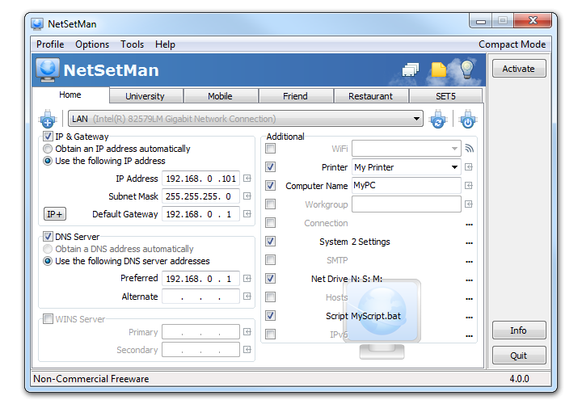The height and width of the screenshot is (404, 582).
Task: Open SMTP settings ellipsis button
Action: 469,262
